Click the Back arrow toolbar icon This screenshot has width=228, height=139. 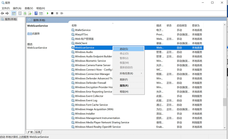(2, 13)
